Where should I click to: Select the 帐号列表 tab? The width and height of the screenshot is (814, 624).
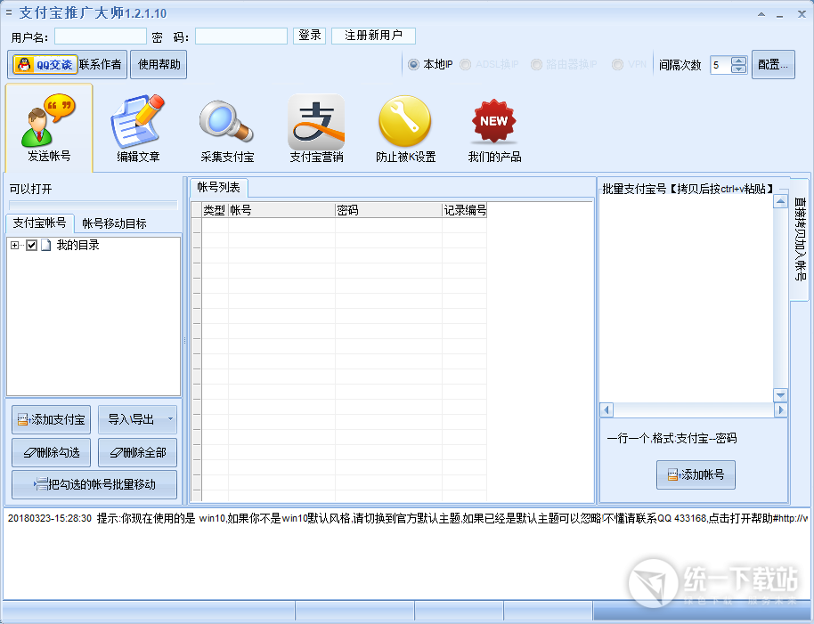[x=218, y=188]
